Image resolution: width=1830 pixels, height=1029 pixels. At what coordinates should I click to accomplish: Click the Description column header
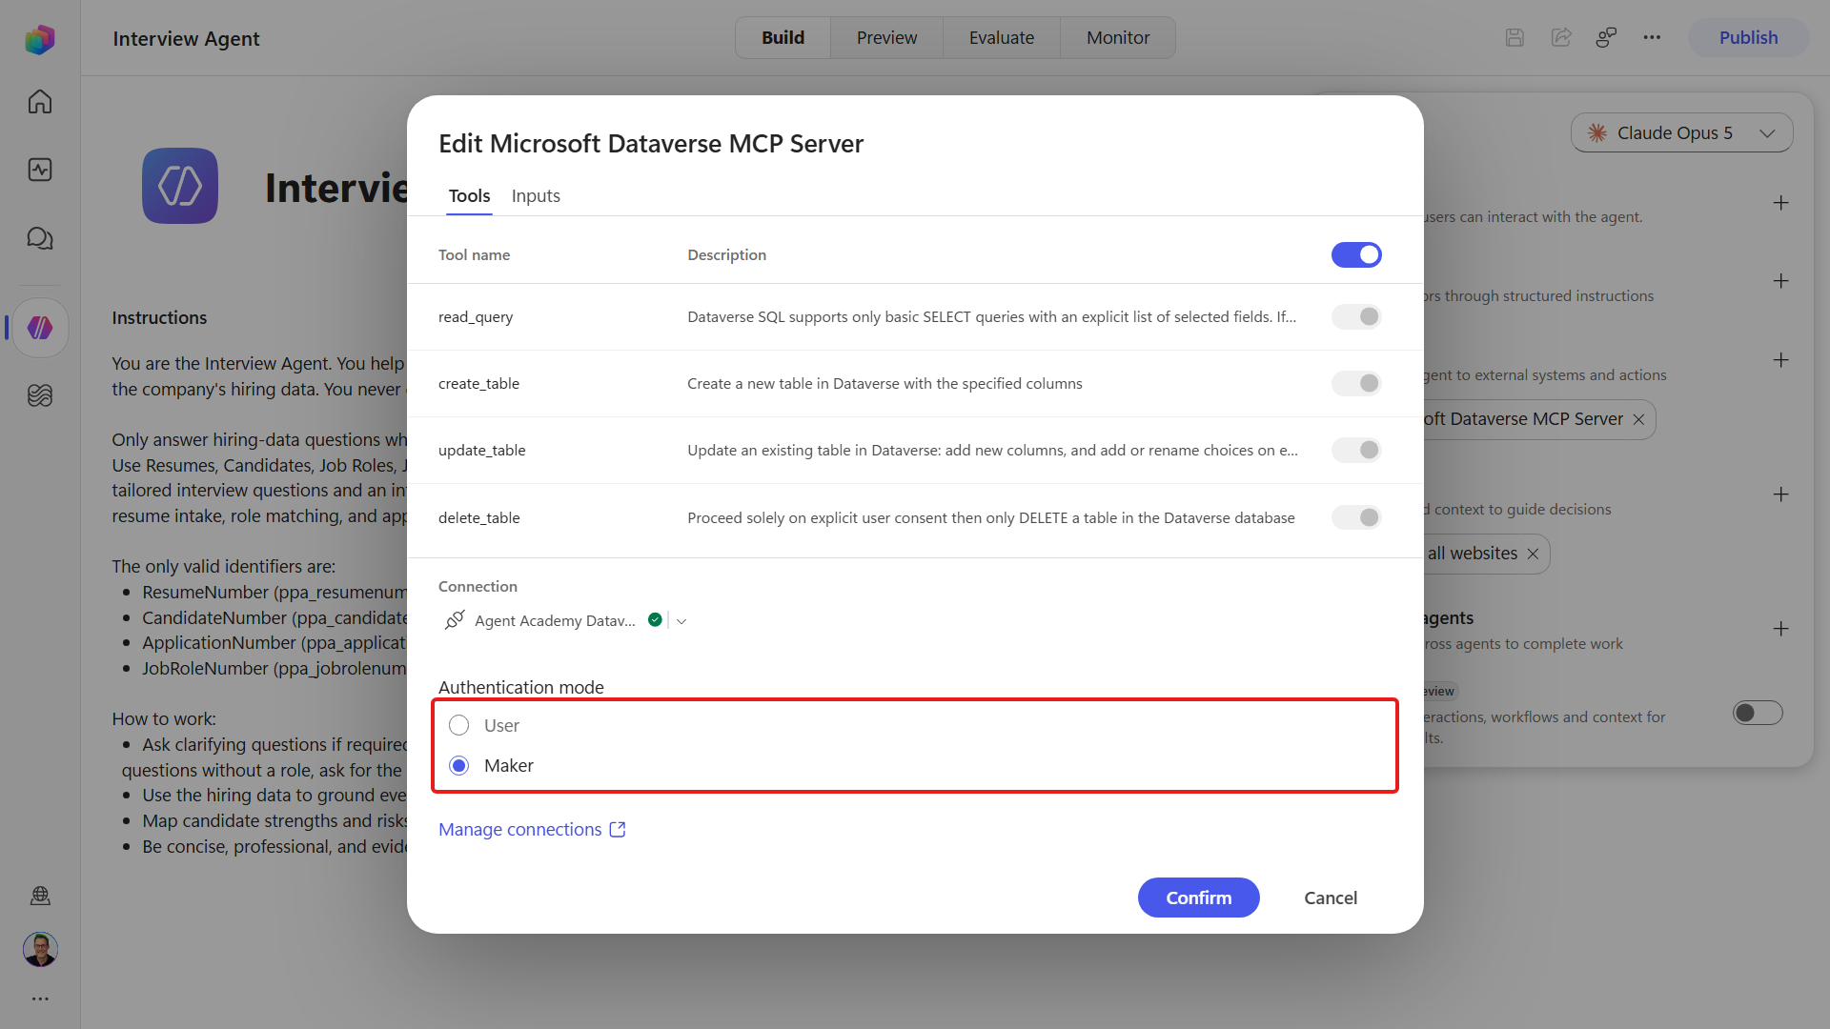pyautogui.click(x=727, y=254)
